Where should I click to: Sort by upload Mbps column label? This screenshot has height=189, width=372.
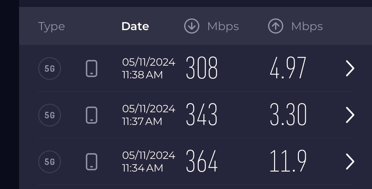(x=307, y=26)
